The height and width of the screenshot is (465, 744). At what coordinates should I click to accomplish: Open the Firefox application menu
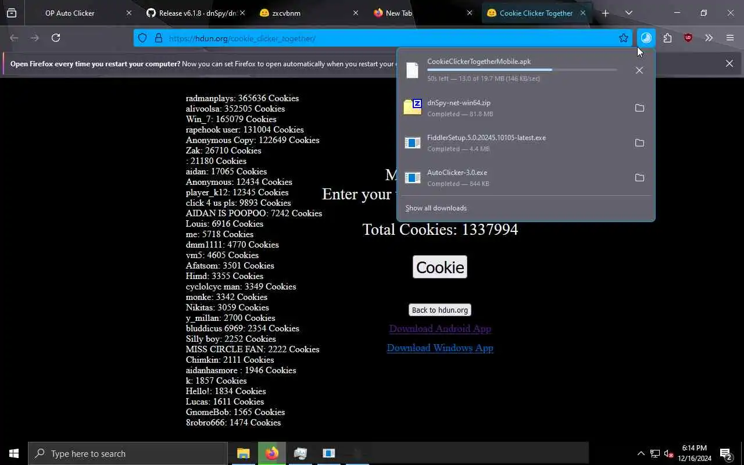(730, 38)
